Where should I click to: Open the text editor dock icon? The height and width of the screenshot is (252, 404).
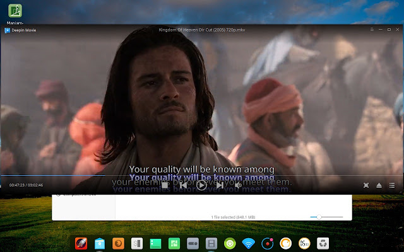coord(137,243)
